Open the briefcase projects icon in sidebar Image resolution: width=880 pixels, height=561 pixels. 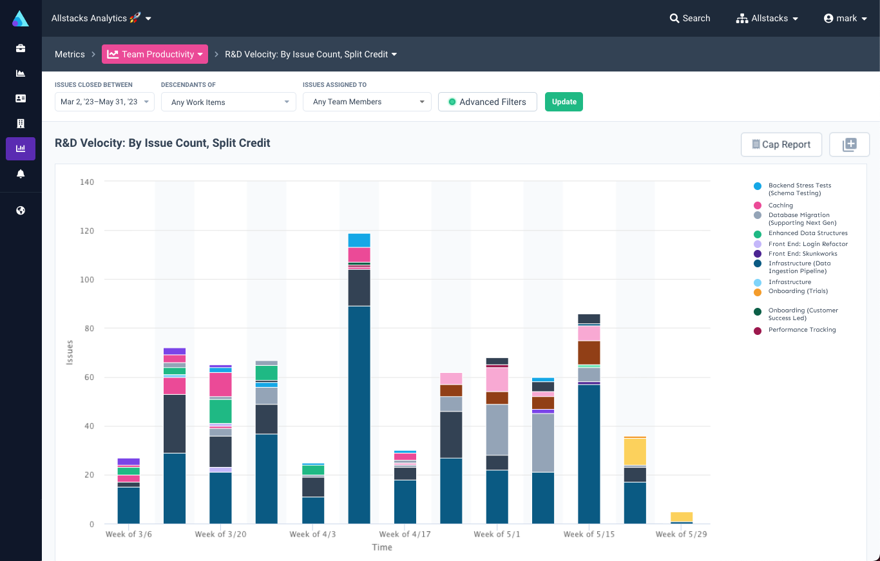coord(21,48)
